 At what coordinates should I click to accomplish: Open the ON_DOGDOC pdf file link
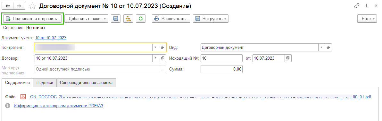click(x=201, y=97)
